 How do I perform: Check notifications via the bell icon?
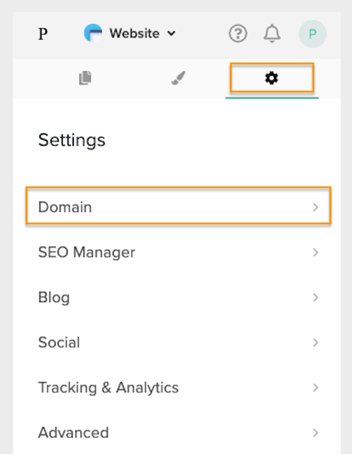(272, 34)
